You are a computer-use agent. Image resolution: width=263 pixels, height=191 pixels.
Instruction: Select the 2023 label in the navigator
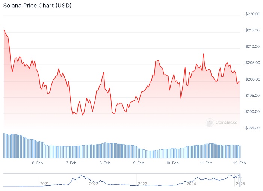(142, 184)
